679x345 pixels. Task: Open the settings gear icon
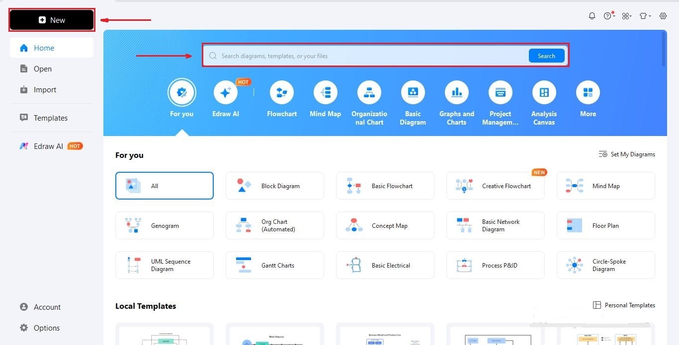(663, 15)
